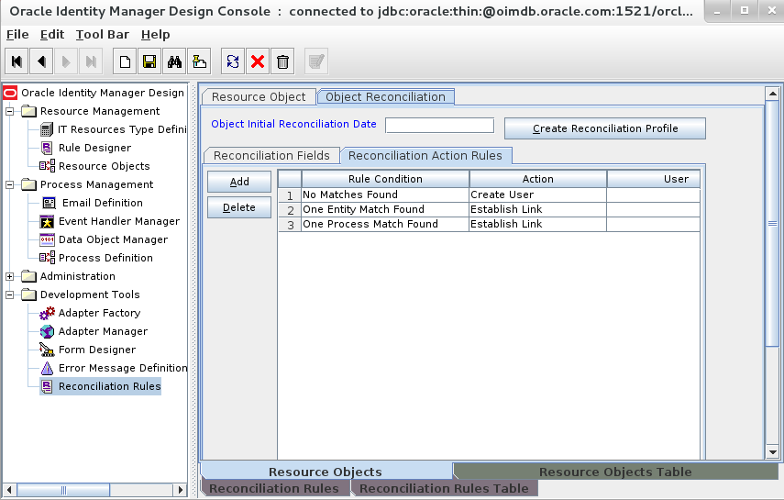784x500 pixels.
Task: Click the right panel vertical scrollbar thumb
Action: 772,223
